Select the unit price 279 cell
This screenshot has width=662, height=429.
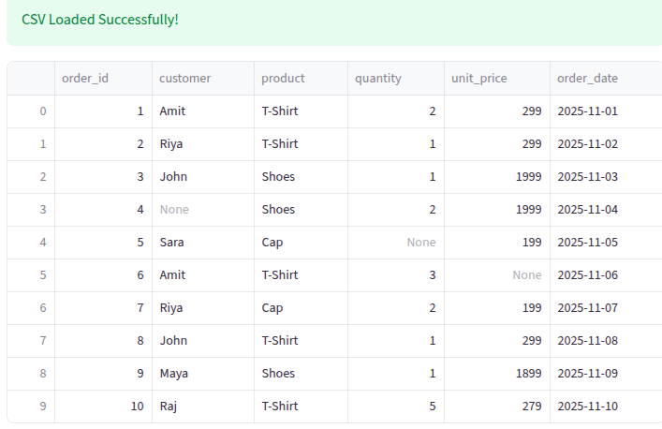pos(532,407)
